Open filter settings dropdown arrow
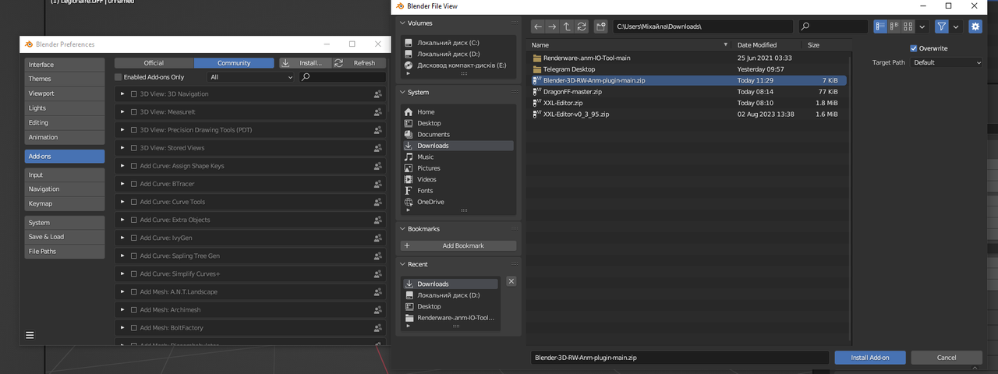 coord(956,26)
